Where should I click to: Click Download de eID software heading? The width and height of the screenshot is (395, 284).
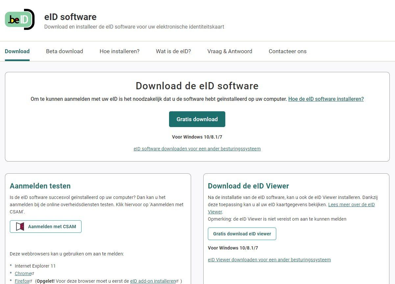tap(197, 86)
